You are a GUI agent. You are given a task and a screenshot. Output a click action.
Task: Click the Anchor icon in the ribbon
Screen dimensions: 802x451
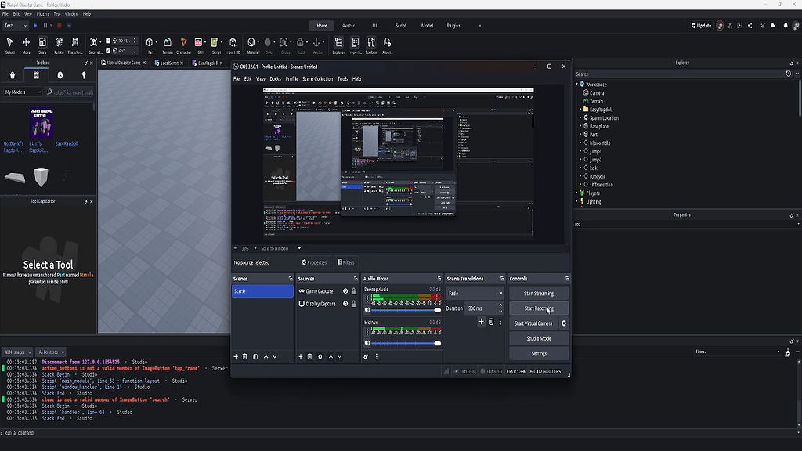click(316, 42)
